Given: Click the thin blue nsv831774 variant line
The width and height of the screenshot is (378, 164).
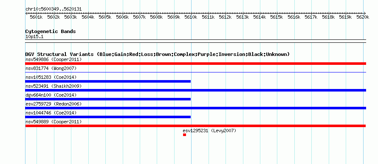Looking at the screenshot, I should 195,72.
